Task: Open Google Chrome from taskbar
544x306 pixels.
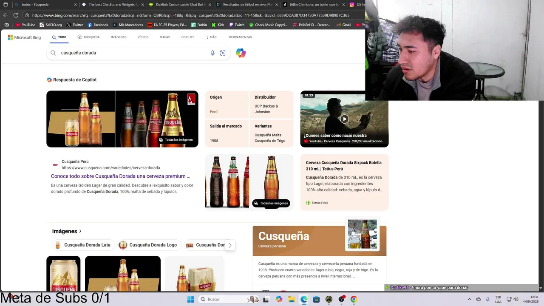Action: tap(354, 299)
